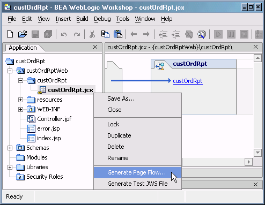
Task: Close the bottom output pane
Action: [x=255, y=184]
